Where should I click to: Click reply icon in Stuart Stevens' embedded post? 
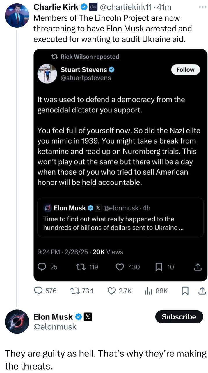tap(42, 267)
